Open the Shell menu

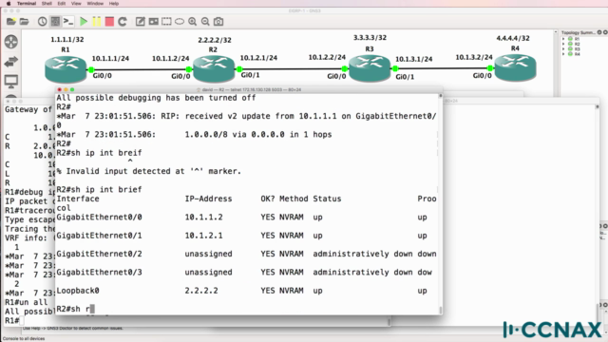[47, 4]
